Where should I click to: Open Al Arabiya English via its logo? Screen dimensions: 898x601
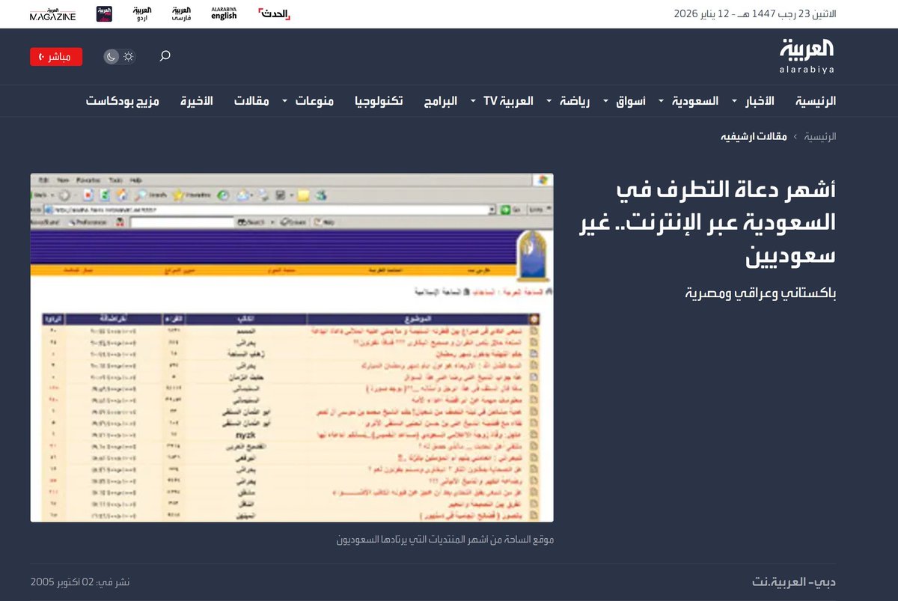pyautogui.click(x=223, y=13)
